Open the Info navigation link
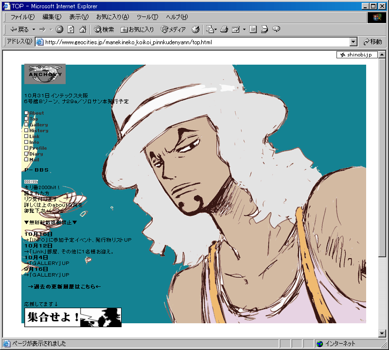The image size is (389, 350). coord(34,142)
